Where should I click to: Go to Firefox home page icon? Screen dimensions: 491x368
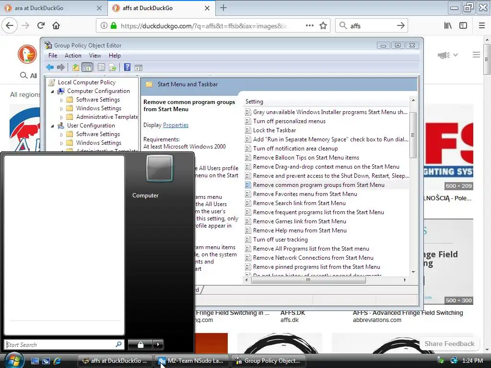(x=56, y=25)
